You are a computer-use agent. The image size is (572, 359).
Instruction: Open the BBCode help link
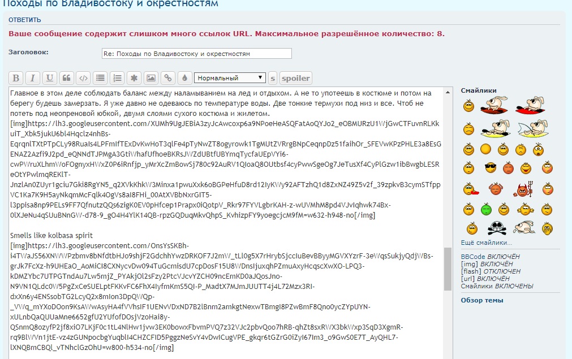470,257
